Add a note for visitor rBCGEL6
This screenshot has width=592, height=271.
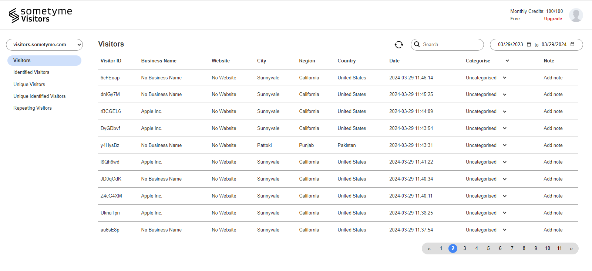click(x=553, y=112)
